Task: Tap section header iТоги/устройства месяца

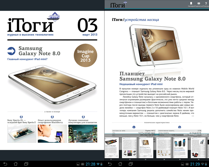Action: (x=135, y=20)
